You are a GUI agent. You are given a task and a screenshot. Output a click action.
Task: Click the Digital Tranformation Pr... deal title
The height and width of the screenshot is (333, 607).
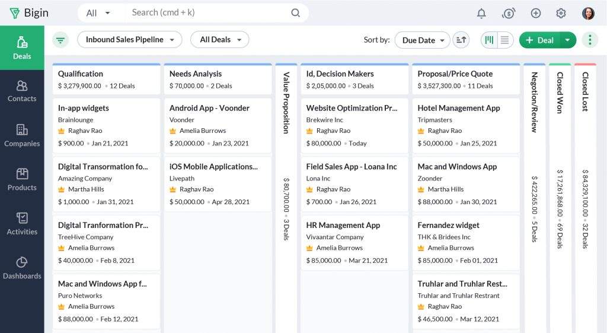103,225
